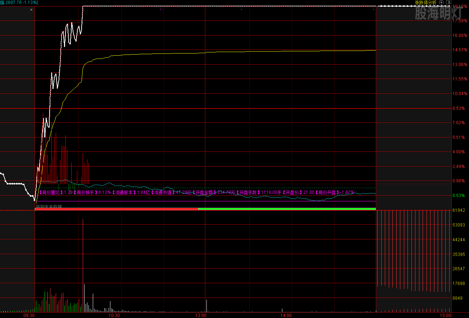The image size is (469, 318).
Task: Click the 09:30 time axis label
Action: point(29,315)
